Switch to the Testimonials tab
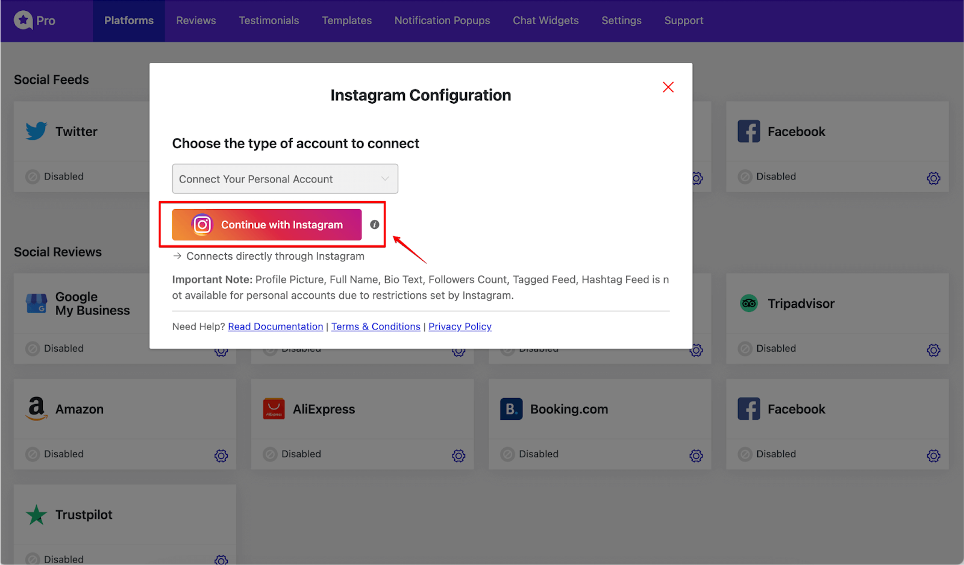 [269, 20]
